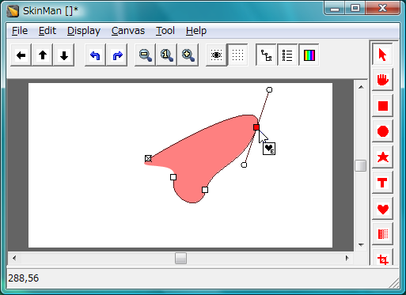Toggle the preview eye button
The width and height of the screenshot is (406, 295).
click(216, 55)
